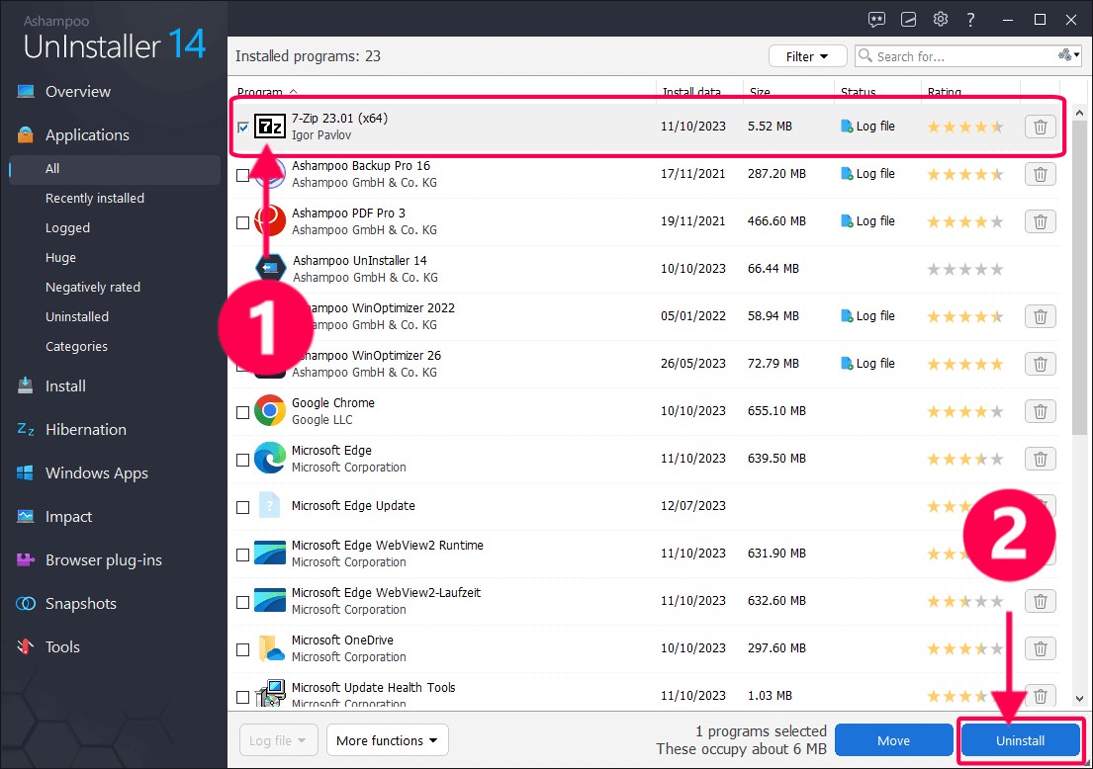Image resolution: width=1093 pixels, height=769 pixels.
Task: Expand the More functions dropdown
Action: pos(387,740)
